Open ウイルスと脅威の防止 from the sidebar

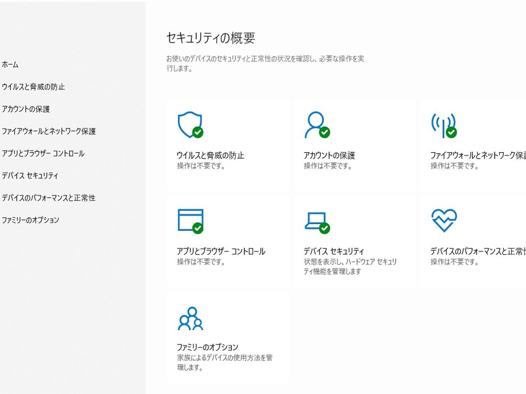(x=33, y=87)
